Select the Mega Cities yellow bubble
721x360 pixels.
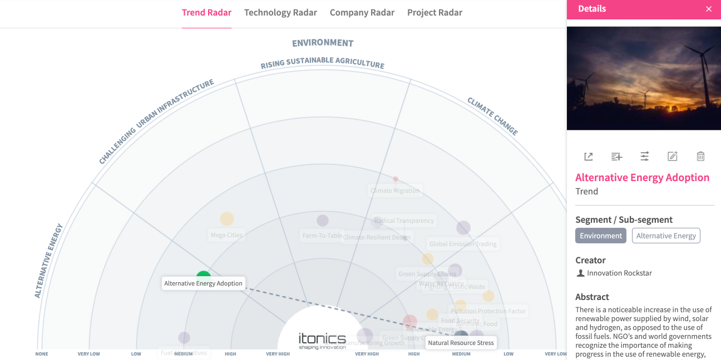pyautogui.click(x=227, y=219)
